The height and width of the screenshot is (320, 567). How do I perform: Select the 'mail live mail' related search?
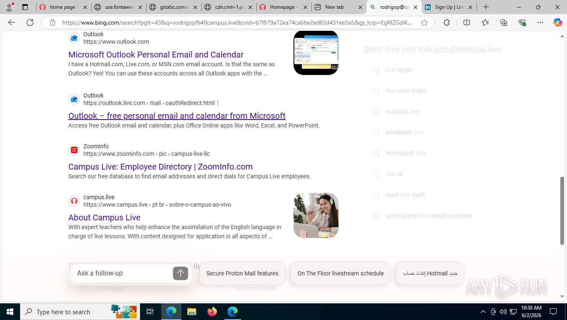[x=405, y=195]
